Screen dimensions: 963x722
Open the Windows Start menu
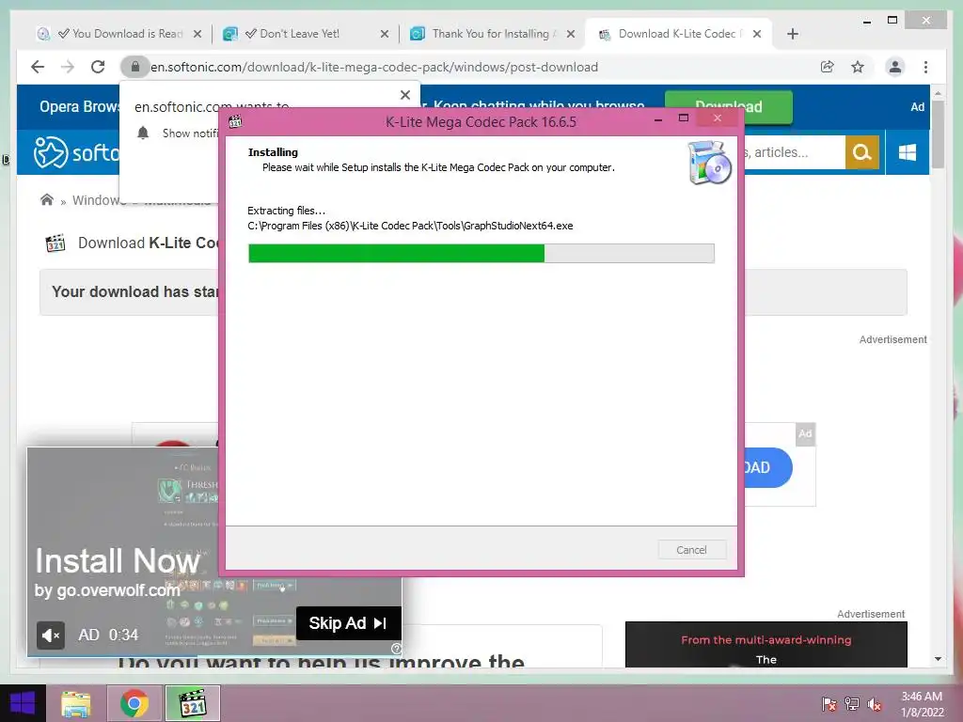[23, 703]
